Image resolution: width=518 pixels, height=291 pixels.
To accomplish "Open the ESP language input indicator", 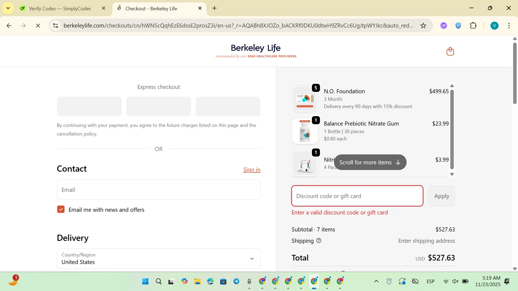I will (430, 282).
